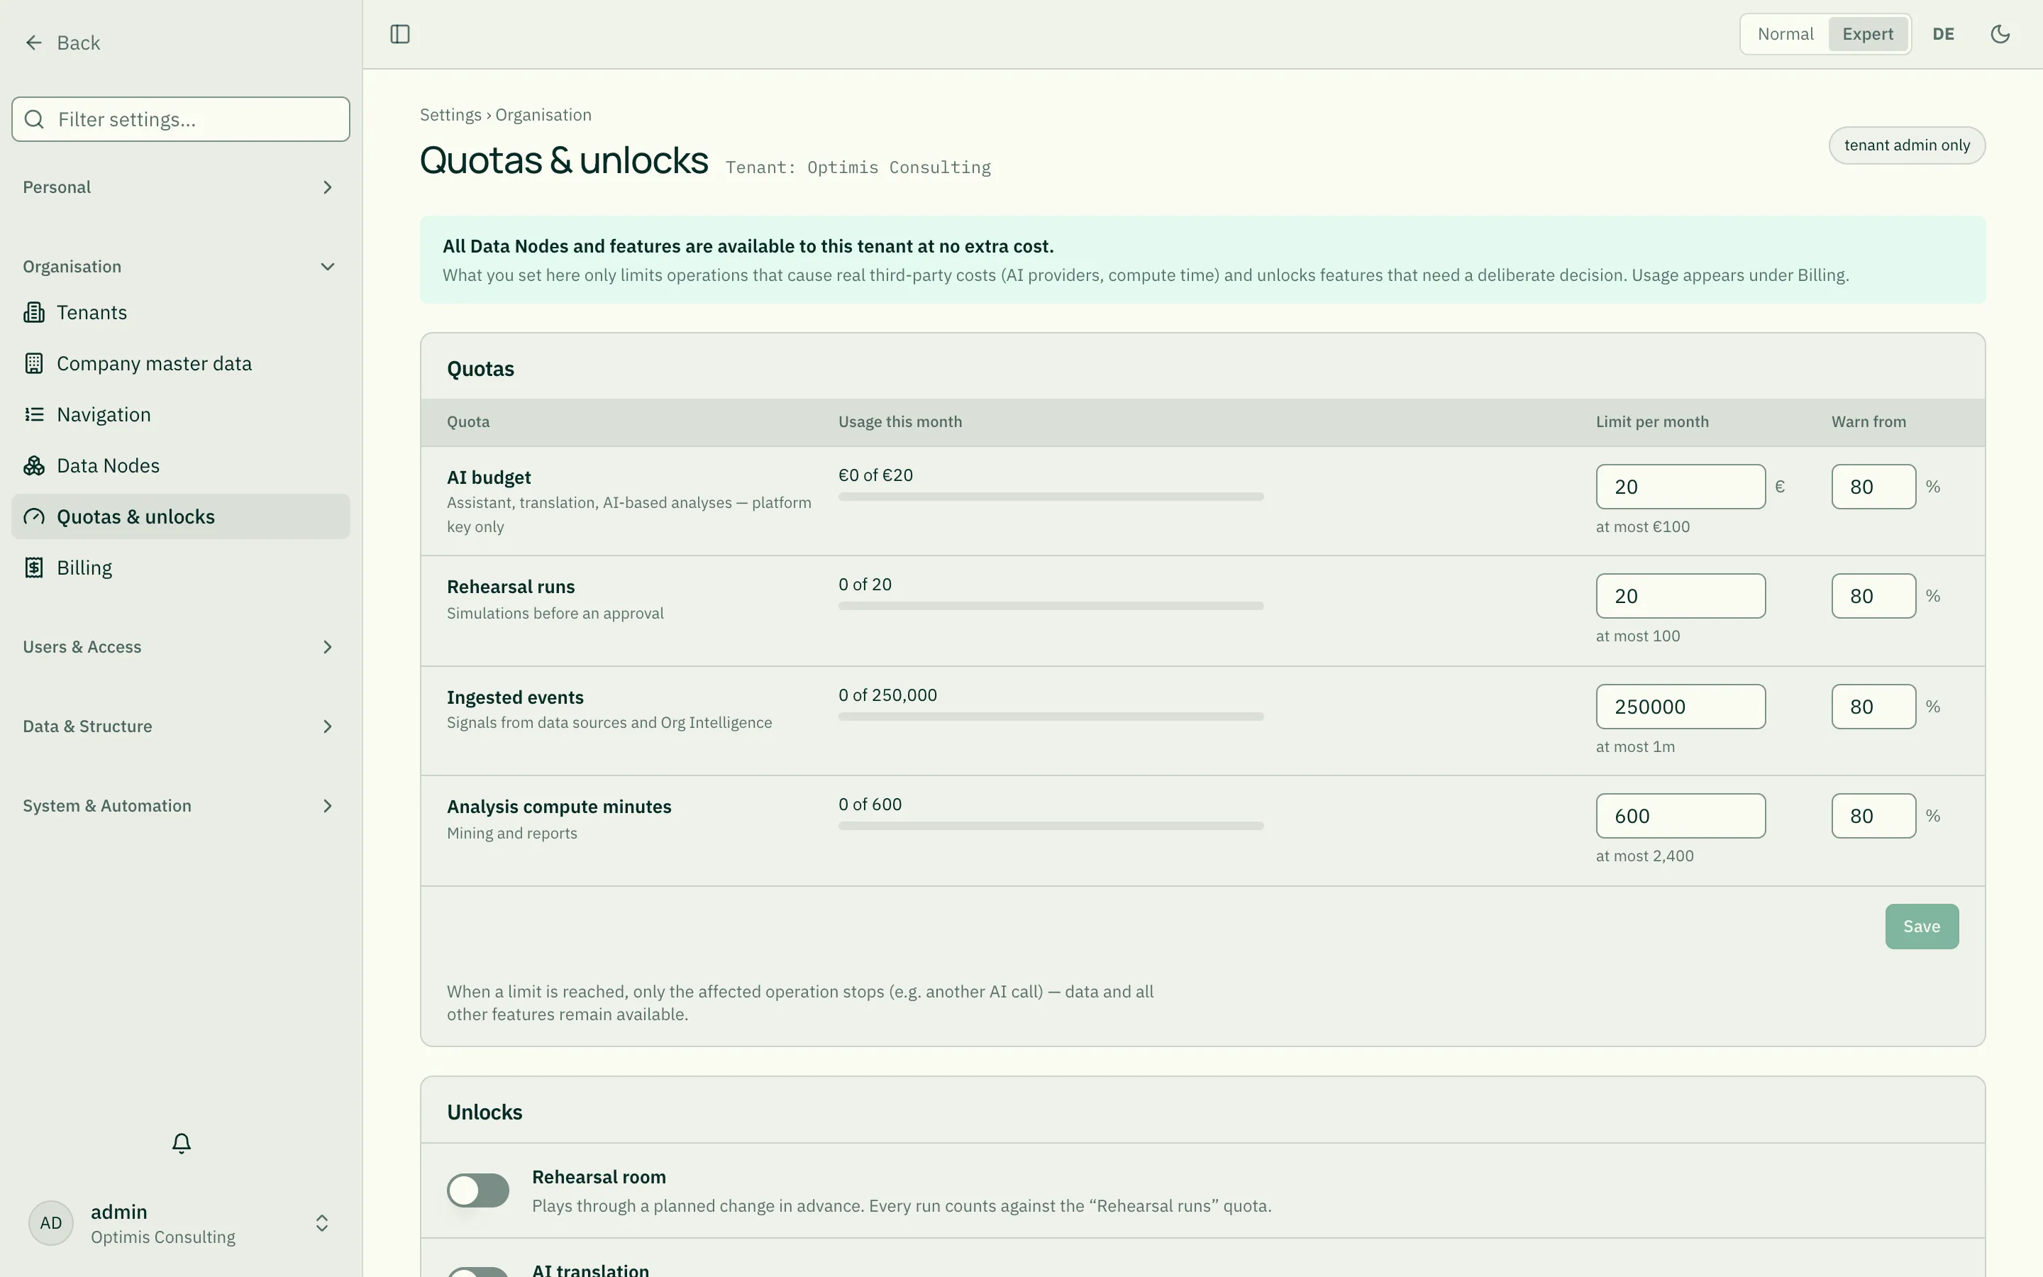This screenshot has width=2043, height=1277.
Task: Edit the AI budget warn-from percentage
Action: [1873, 487]
